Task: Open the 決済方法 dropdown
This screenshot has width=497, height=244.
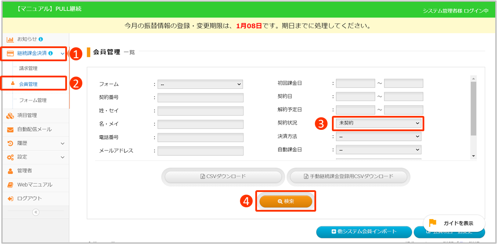Action: pyautogui.click(x=378, y=136)
